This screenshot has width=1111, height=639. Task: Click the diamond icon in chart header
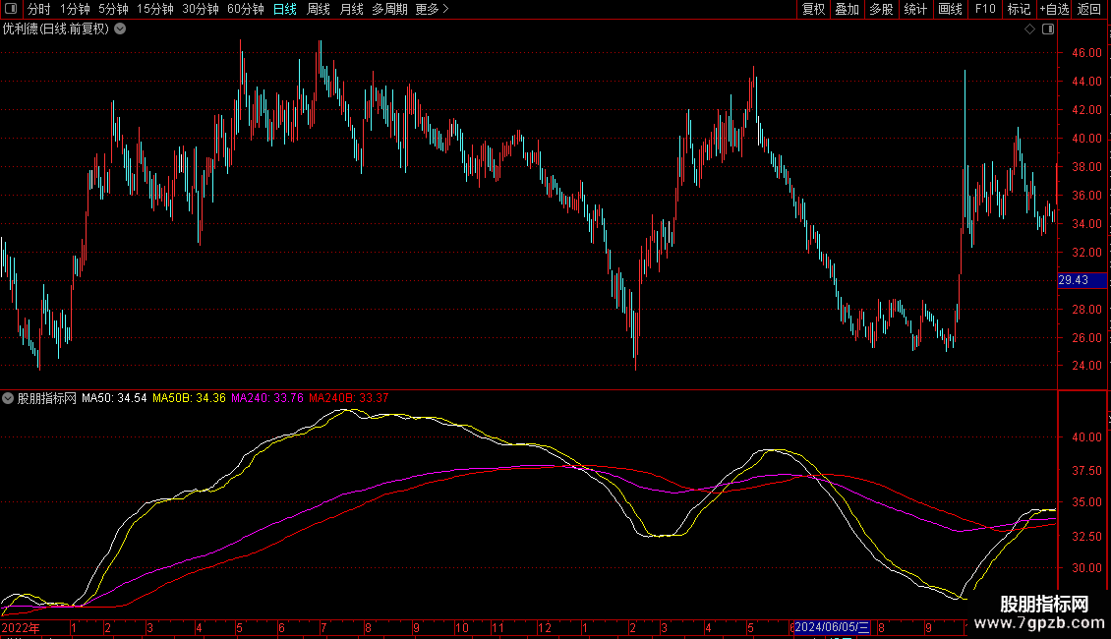[x=1029, y=29]
